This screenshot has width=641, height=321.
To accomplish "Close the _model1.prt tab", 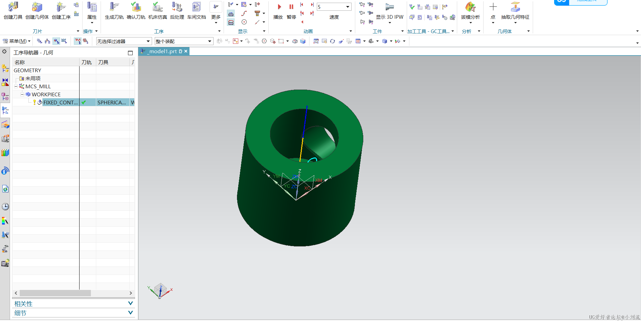I will (x=186, y=51).
